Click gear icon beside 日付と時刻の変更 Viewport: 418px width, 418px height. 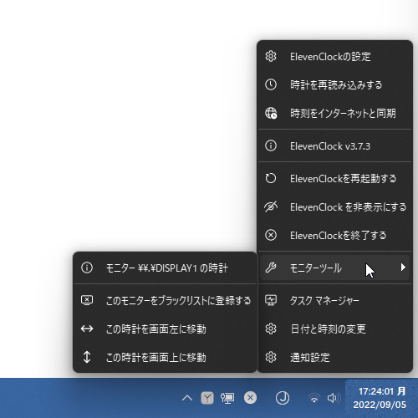(271, 329)
